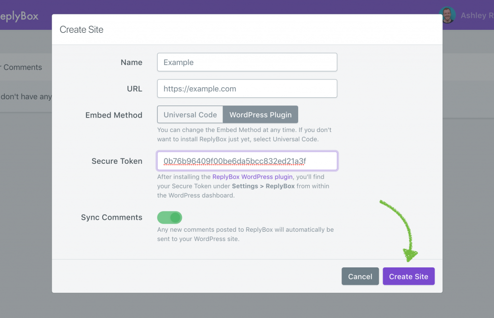The height and width of the screenshot is (318, 494).
Task: Open the ReplyBox WordPress plugin link
Action: [x=252, y=177]
